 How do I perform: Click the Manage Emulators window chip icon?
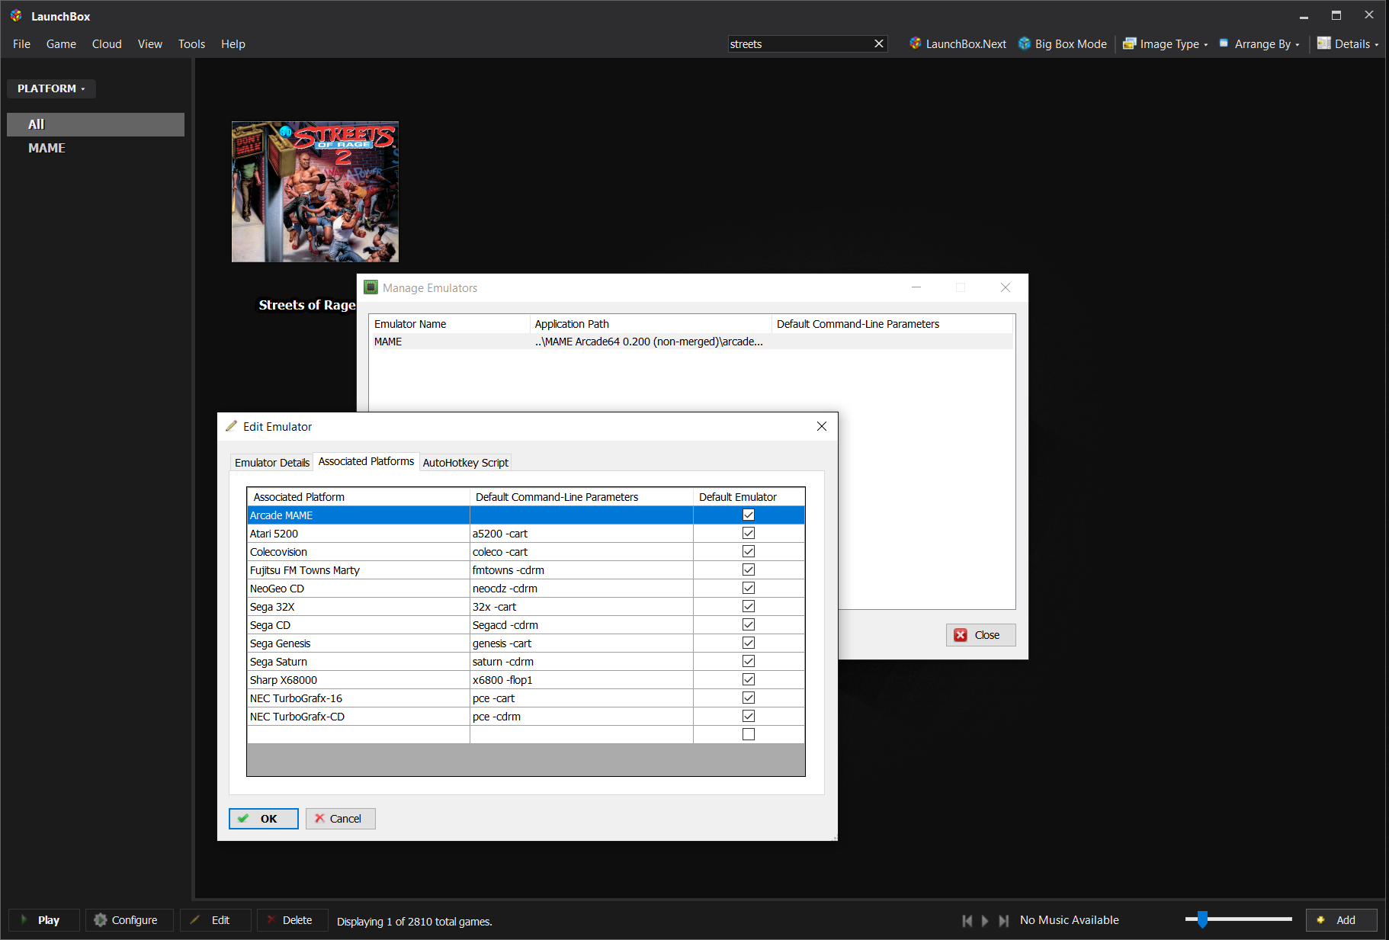pyautogui.click(x=371, y=287)
